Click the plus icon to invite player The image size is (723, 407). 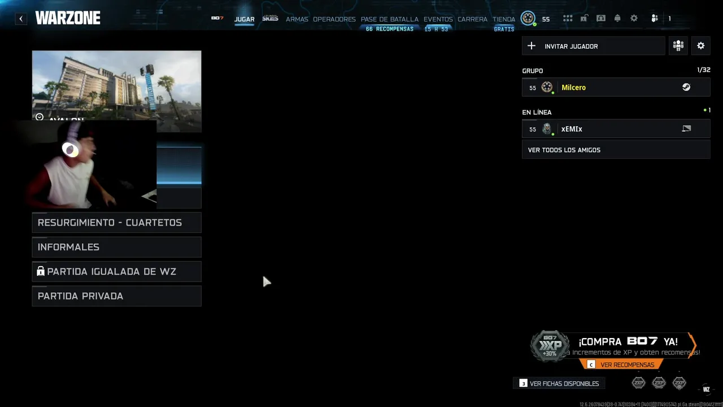pyautogui.click(x=532, y=46)
